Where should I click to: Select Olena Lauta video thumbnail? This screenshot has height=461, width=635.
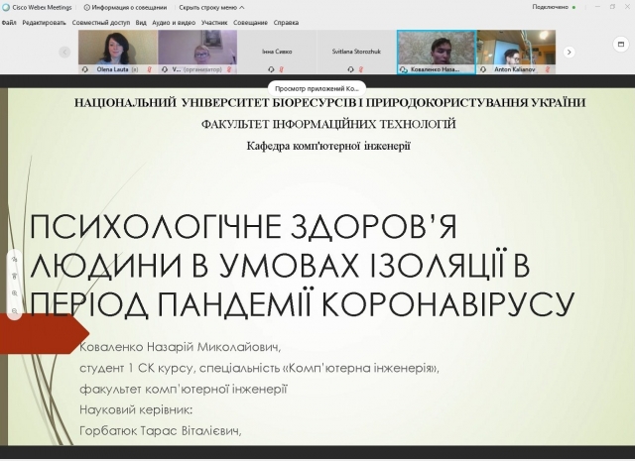tap(117, 52)
